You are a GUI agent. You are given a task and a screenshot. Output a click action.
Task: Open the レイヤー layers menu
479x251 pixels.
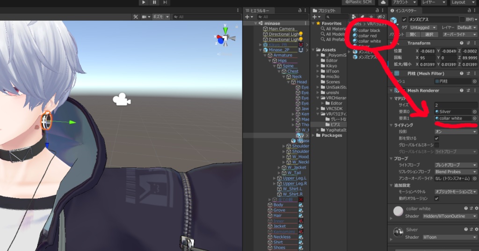point(434,2)
